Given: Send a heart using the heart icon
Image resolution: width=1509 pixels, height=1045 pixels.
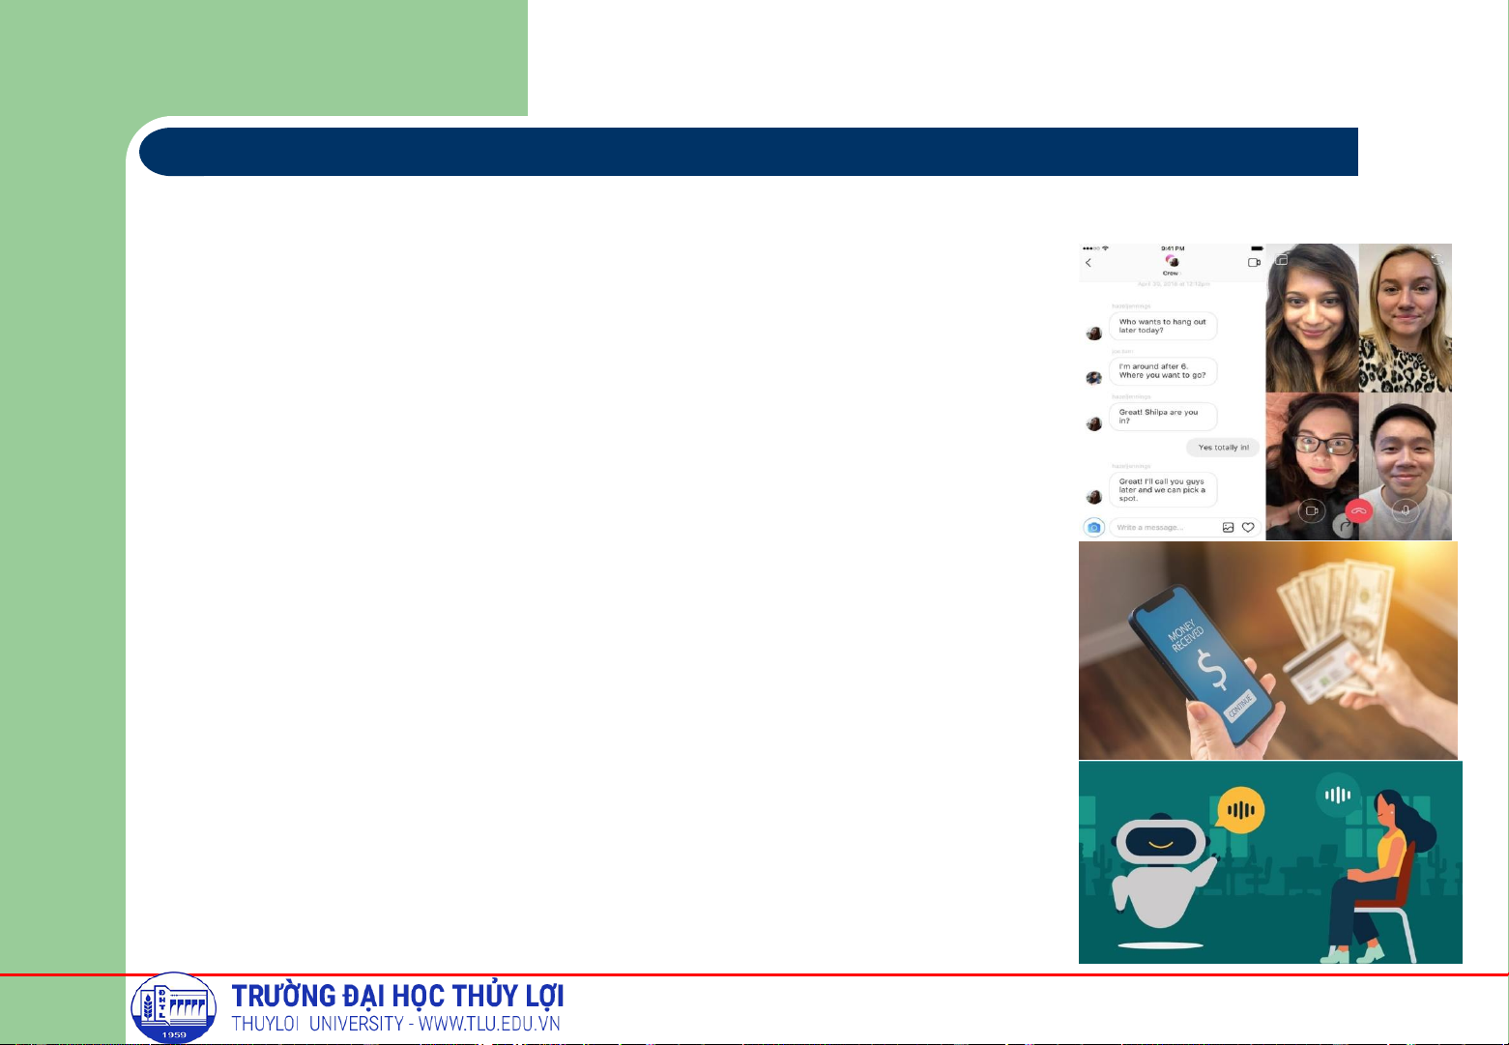Looking at the screenshot, I should 1248,528.
